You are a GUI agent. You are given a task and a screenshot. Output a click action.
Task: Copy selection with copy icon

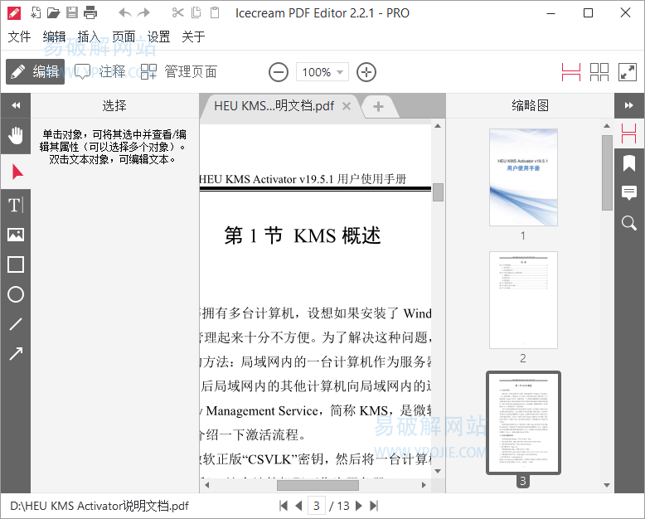coord(196,12)
